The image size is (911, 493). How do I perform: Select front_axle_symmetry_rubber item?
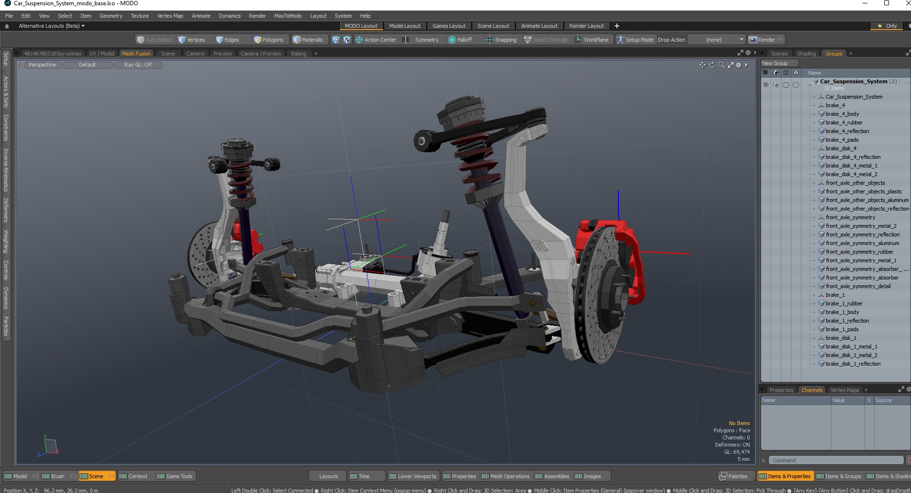[x=859, y=252]
